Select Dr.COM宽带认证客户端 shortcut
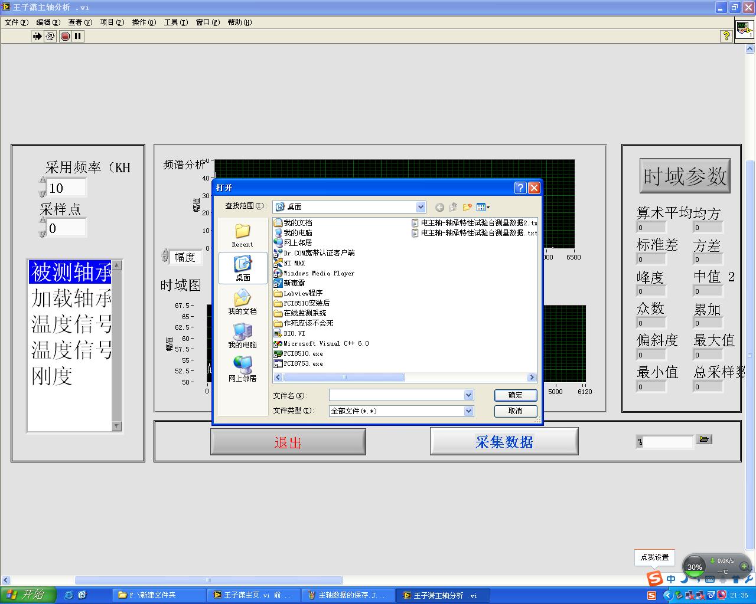 [x=314, y=253]
